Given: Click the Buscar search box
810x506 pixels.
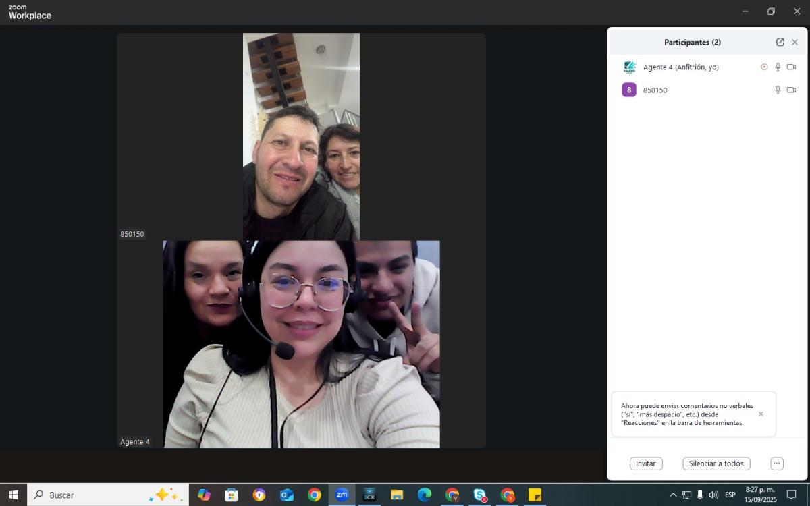Looking at the screenshot, I should click(x=94, y=495).
